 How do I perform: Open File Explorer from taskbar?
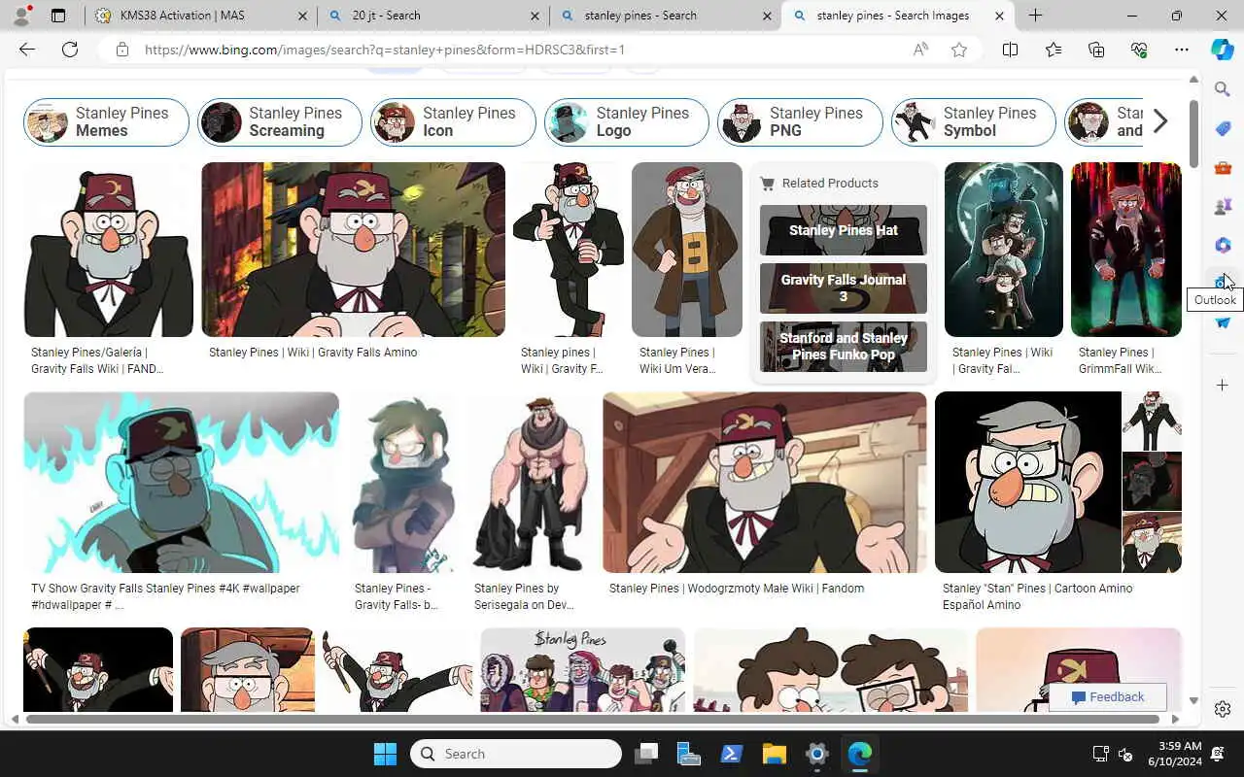pyautogui.click(x=774, y=754)
